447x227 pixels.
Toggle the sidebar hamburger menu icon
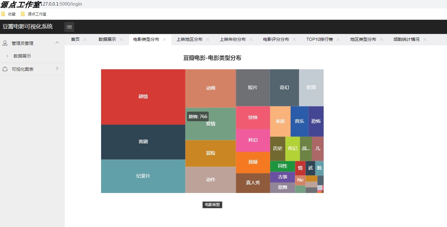(x=69, y=27)
